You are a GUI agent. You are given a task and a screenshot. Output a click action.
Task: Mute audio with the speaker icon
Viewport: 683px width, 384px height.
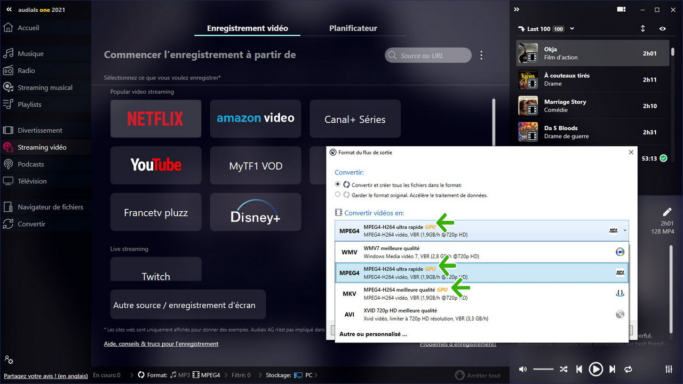(523, 369)
